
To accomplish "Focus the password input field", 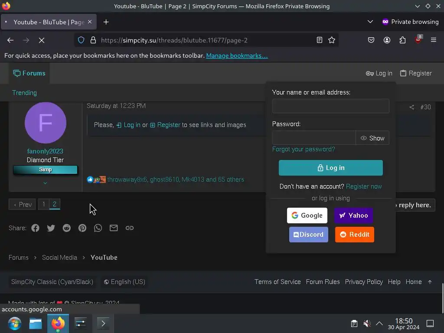I will click(314, 138).
